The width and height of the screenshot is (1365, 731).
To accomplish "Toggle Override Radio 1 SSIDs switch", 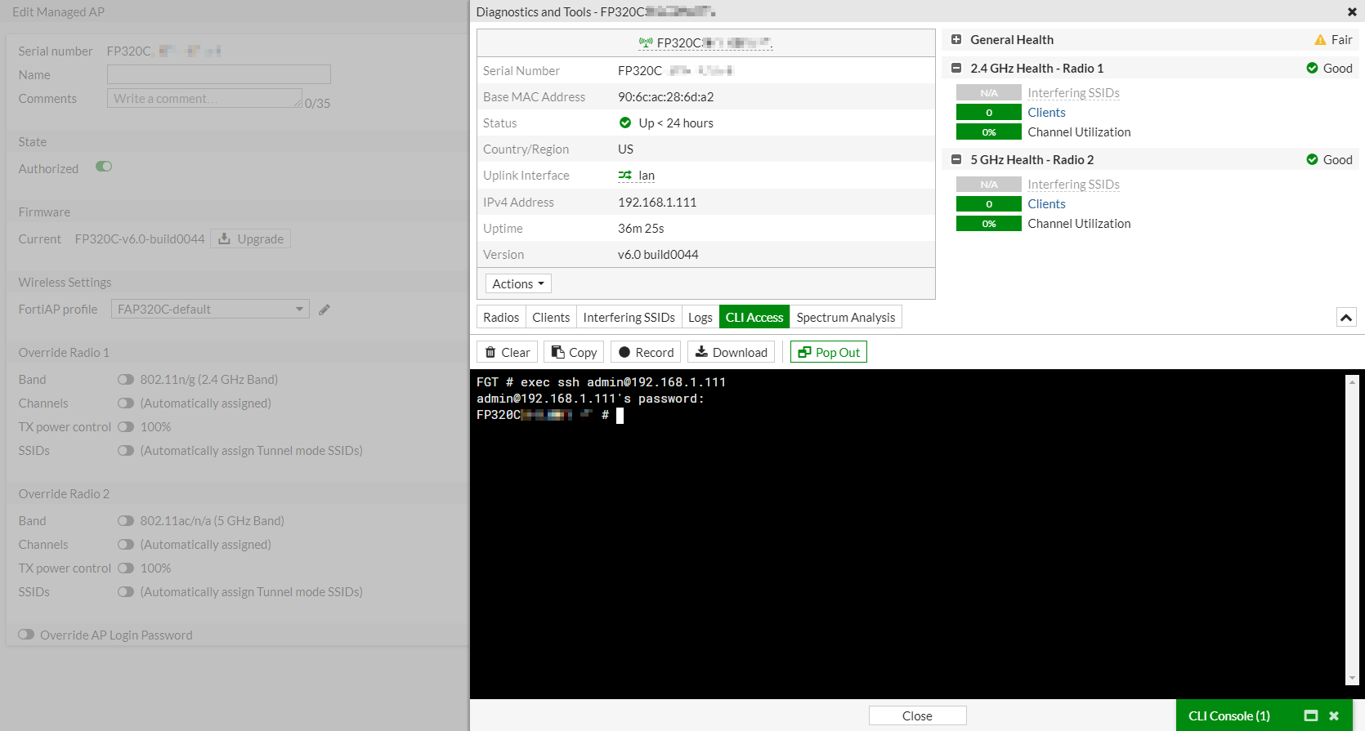I will 126,451.
